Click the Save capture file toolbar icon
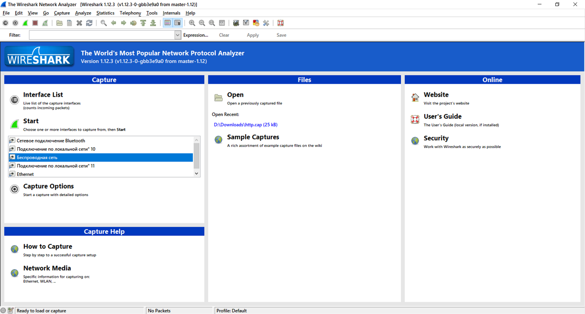585x314 pixels. coord(69,23)
